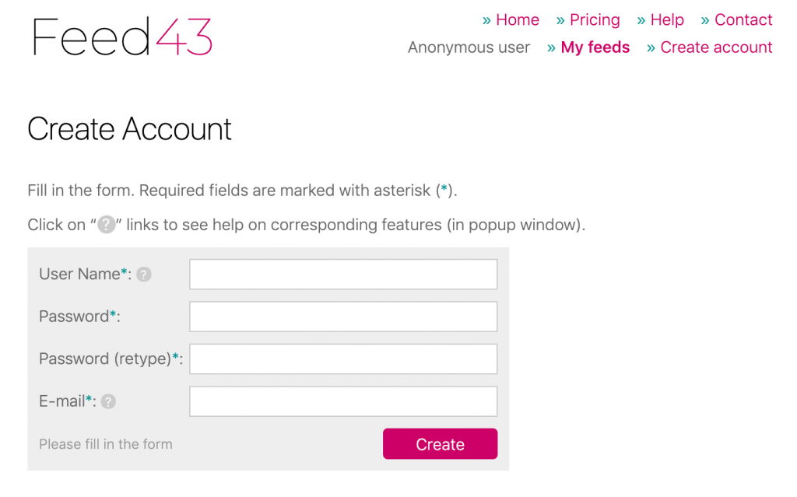Visit the Contact page
Viewport: 797px width, 497px height.
click(743, 19)
